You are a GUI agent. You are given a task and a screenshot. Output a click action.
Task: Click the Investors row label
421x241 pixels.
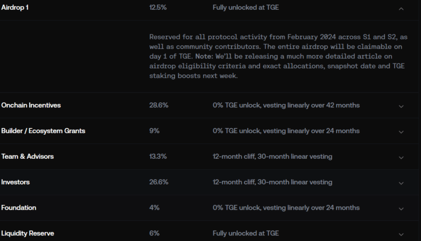pyautogui.click(x=16, y=182)
